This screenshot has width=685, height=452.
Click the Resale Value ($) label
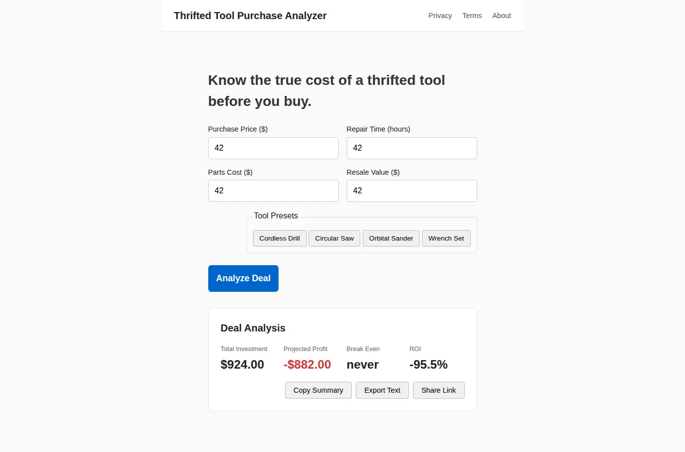[x=373, y=172]
